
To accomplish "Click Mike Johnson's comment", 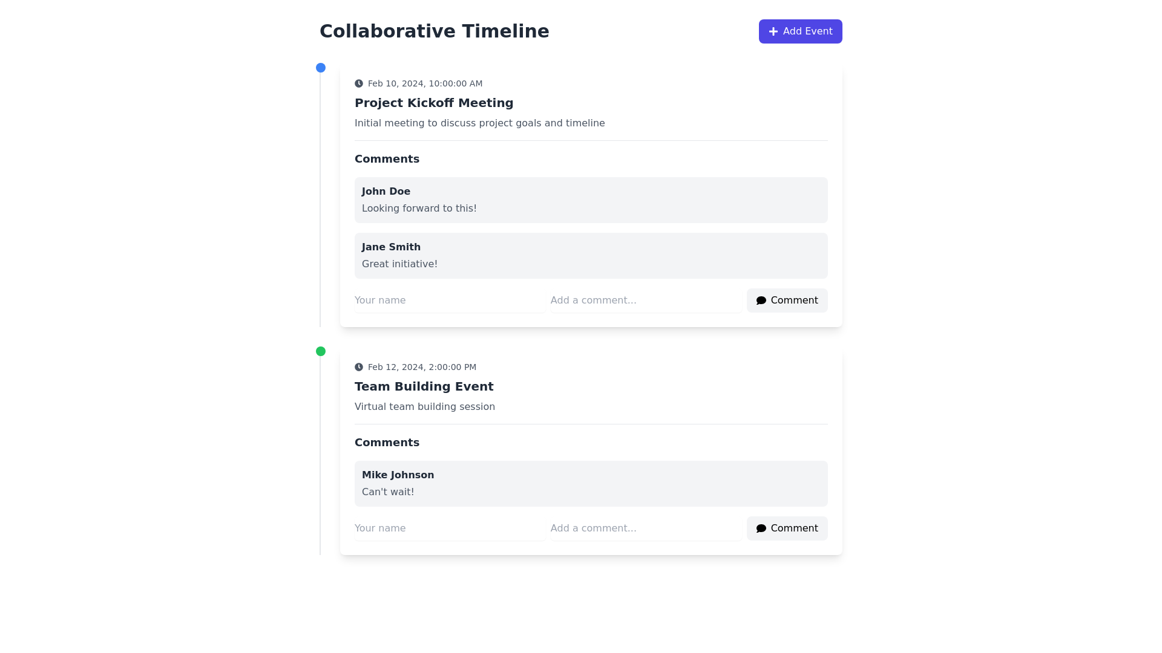I will tap(591, 484).
